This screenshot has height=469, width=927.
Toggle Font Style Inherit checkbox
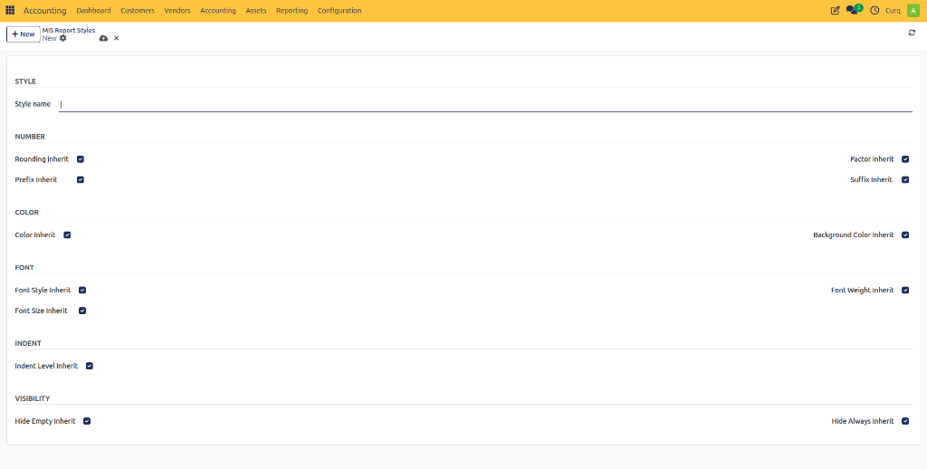click(82, 290)
